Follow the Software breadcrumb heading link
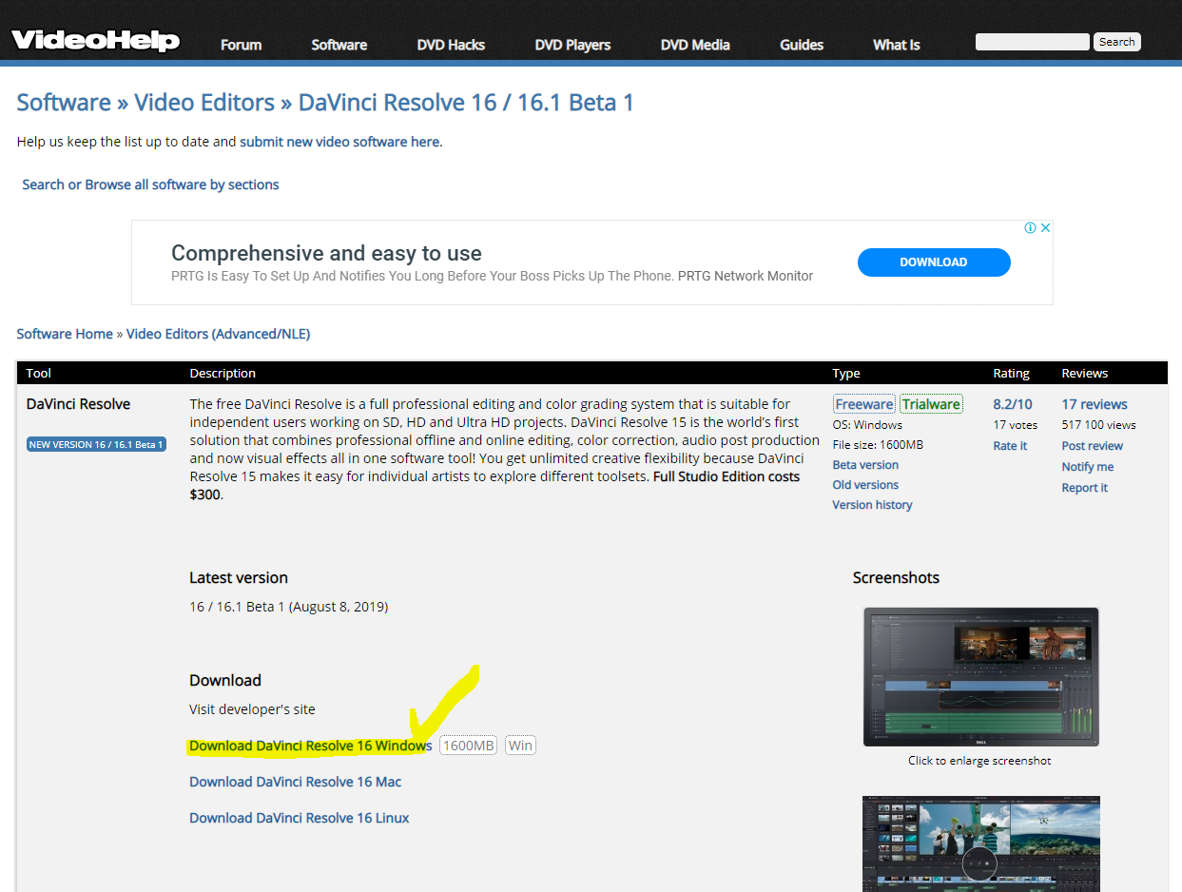The width and height of the screenshot is (1182, 892). tap(64, 103)
